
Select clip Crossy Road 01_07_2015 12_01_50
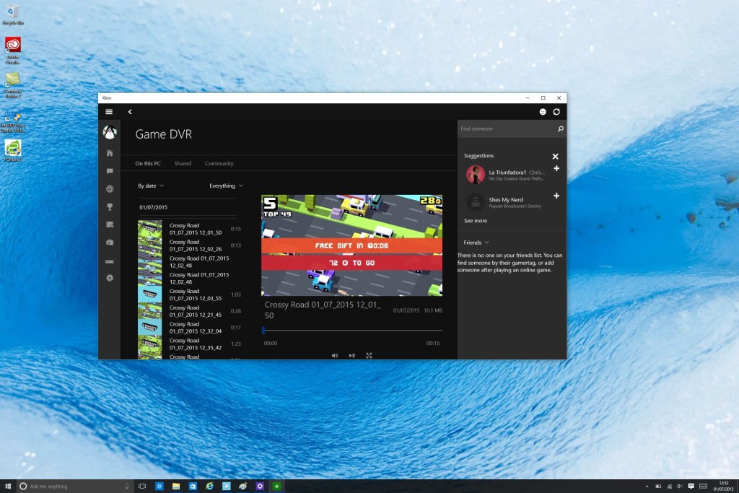190,229
